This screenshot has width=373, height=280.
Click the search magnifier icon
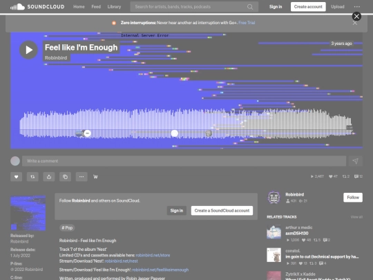(250, 7)
